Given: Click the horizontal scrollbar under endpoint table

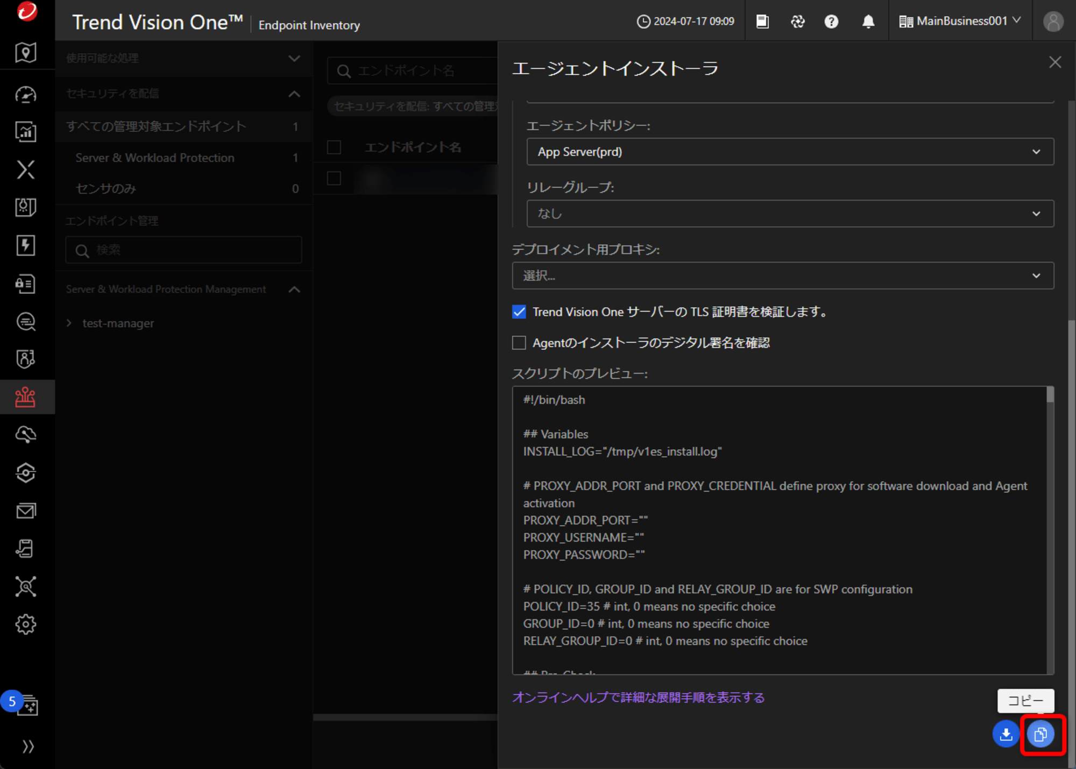Looking at the screenshot, I should tap(405, 717).
